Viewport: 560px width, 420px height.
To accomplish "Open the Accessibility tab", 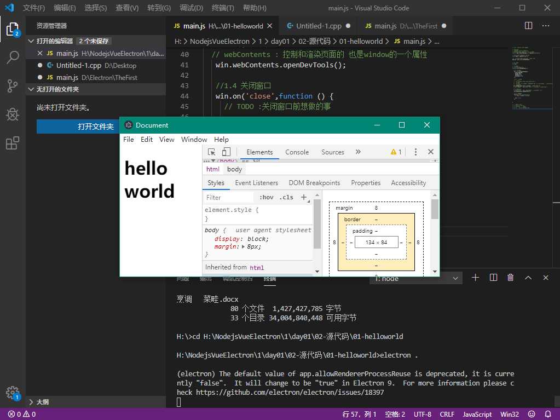I will (x=408, y=183).
